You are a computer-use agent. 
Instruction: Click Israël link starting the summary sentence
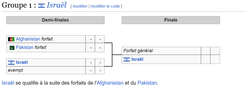click(8, 83)
